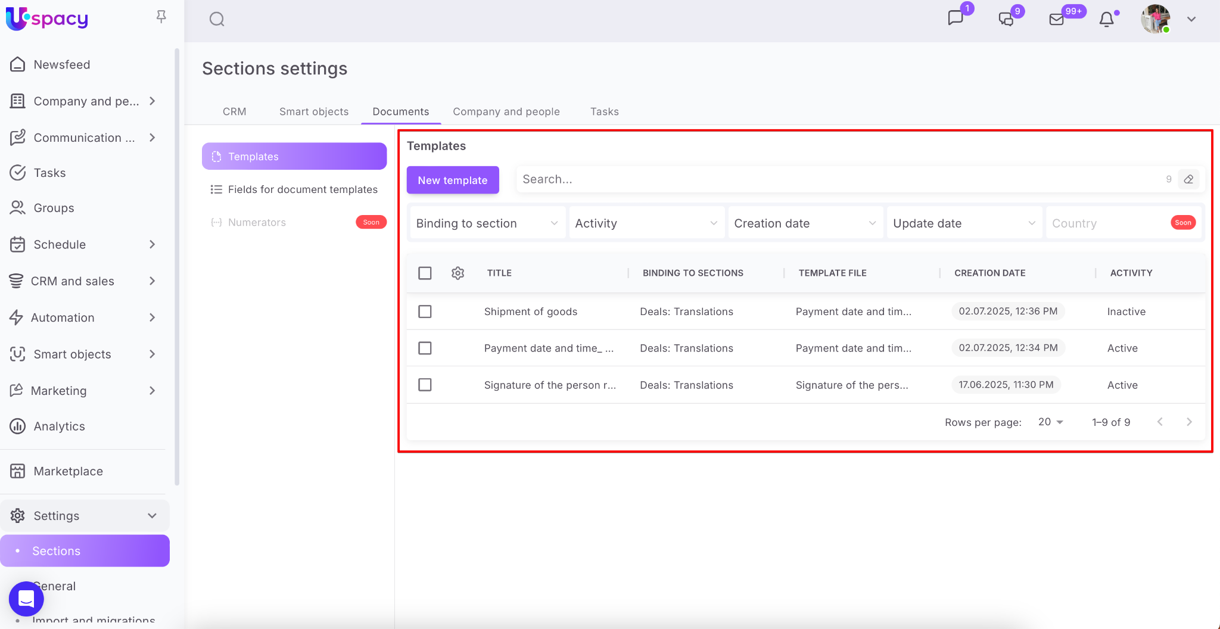The image size is (1220, 629).
Task: Click the search magnifier icon in top bar
Action: pos(217,20)
